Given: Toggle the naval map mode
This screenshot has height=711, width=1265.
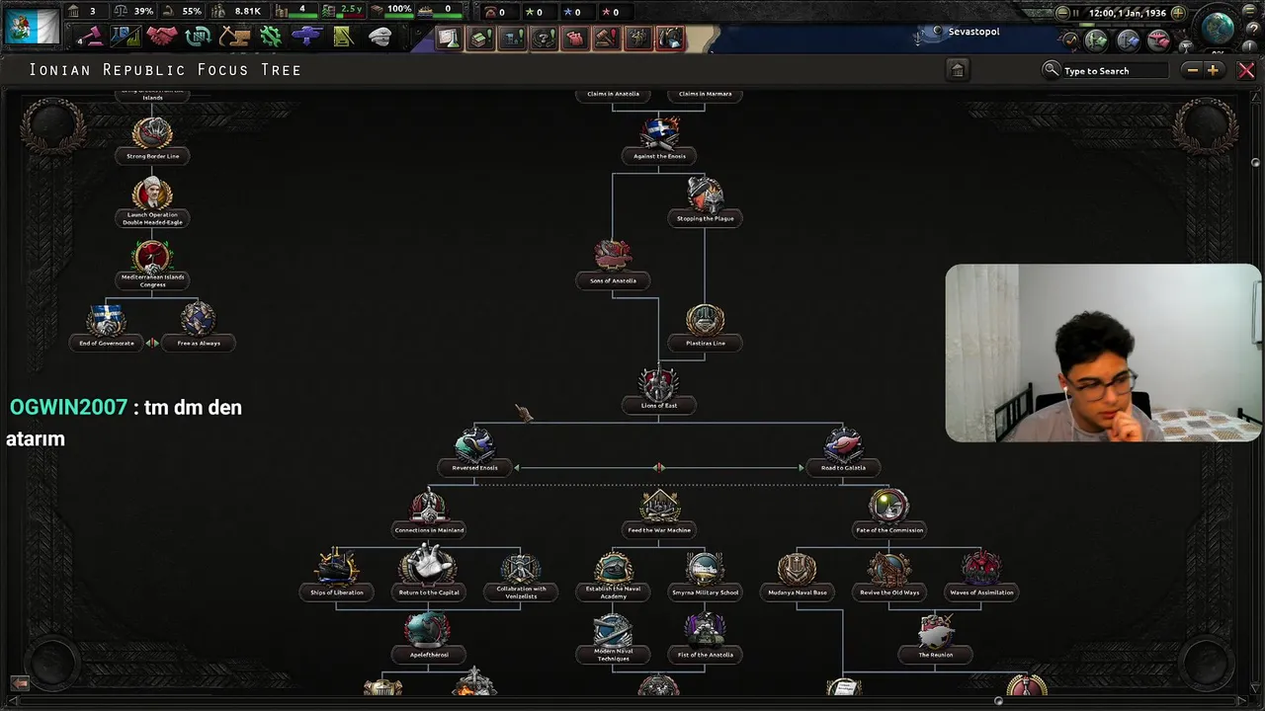Looking at the screenshot, I should pos(1128,40).
